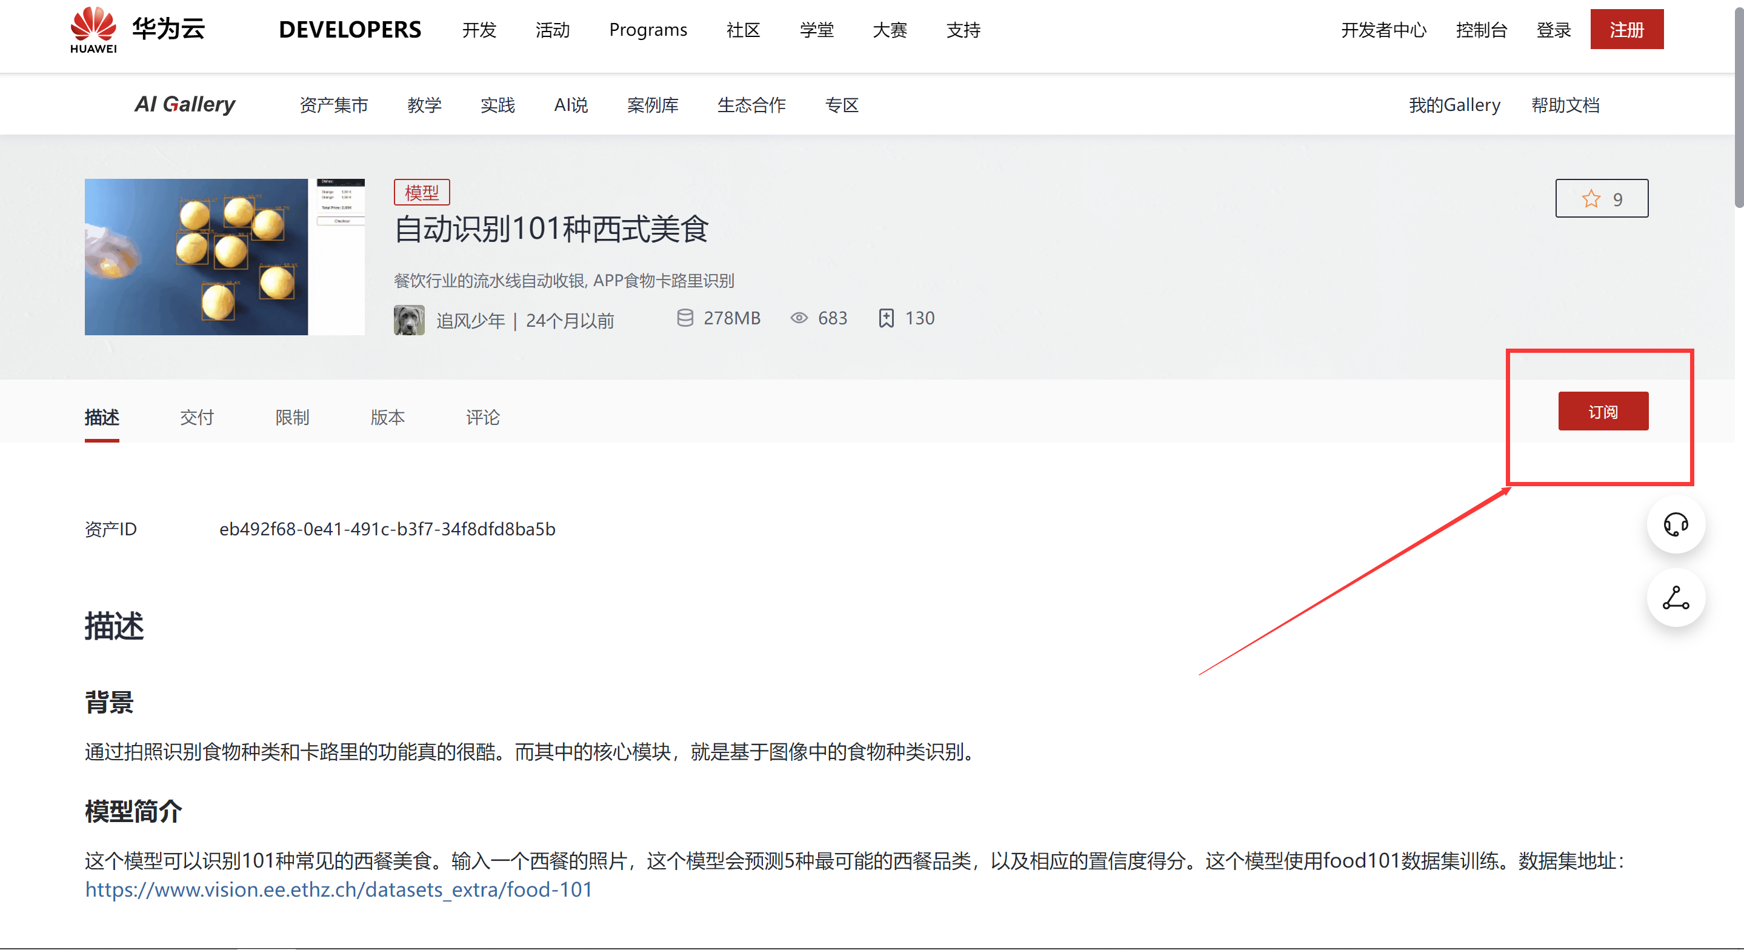Open the 版本 tab
Screen dimensions: 1744x950
[387, 417]
